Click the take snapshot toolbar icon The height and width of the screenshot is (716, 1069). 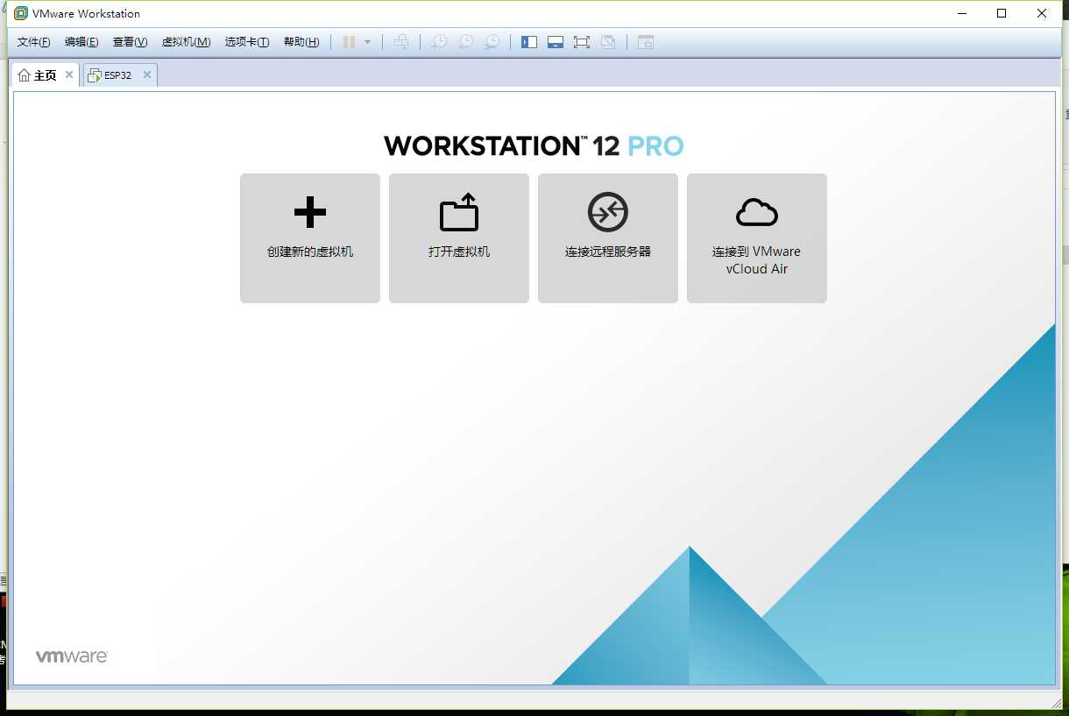coord(439,42)
